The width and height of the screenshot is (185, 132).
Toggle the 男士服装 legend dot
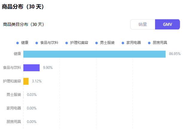click(96, 43)
